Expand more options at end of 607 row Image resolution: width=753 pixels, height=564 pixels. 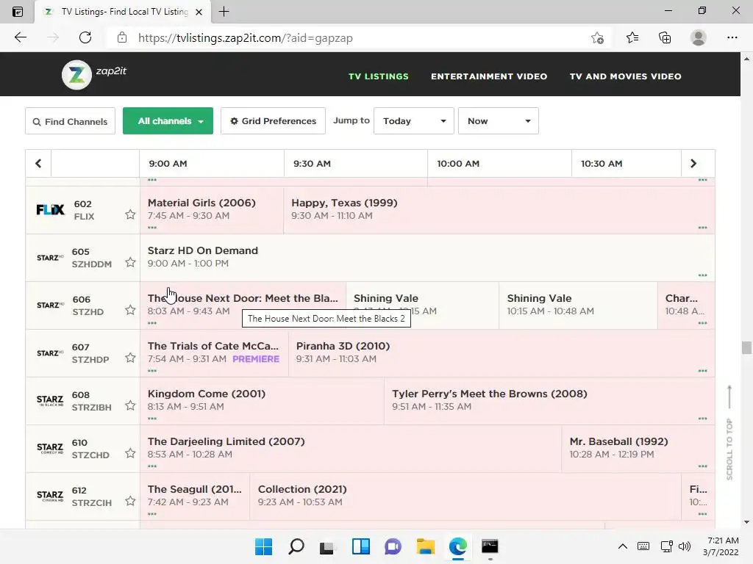[x=702, y=371]
